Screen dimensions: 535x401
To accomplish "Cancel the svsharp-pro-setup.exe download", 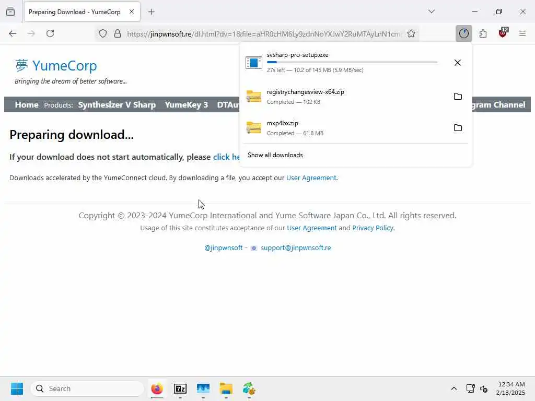I will pyautogui.click(x=458, y=63).
